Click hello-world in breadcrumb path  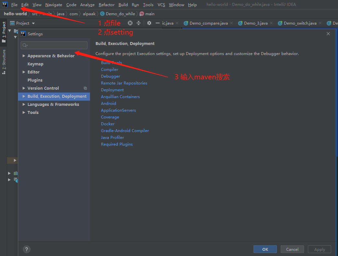click(15, 14)
